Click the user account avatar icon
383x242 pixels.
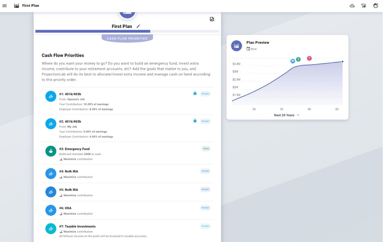(376, 6)
